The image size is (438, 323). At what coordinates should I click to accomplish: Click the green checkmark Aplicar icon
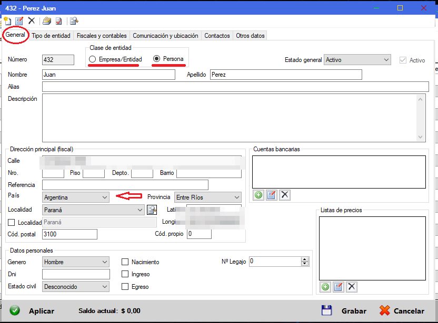(x=15, y=310)
